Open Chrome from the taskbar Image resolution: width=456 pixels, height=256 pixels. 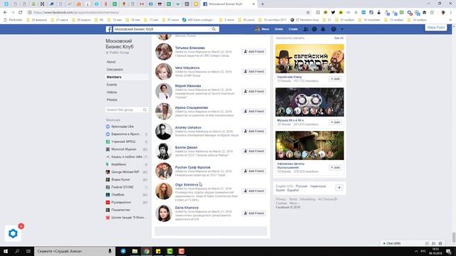pyautogui.click(x=146, y=251)
